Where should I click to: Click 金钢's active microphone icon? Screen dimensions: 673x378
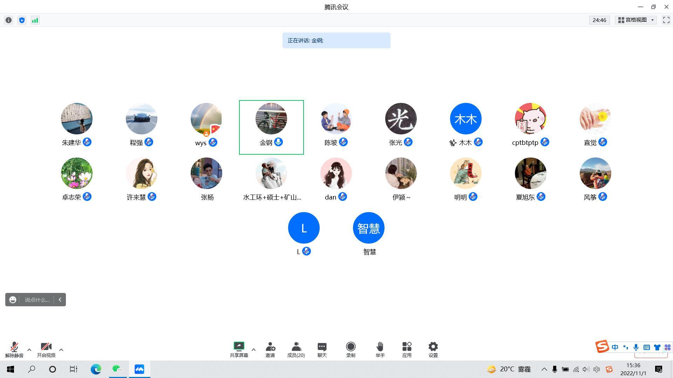pos(279,142)
